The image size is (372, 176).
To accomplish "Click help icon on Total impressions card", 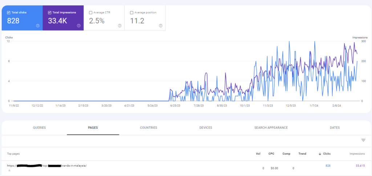I will click(x=78, y=26).
